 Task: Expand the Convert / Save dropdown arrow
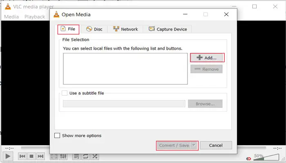coord(194,145)
